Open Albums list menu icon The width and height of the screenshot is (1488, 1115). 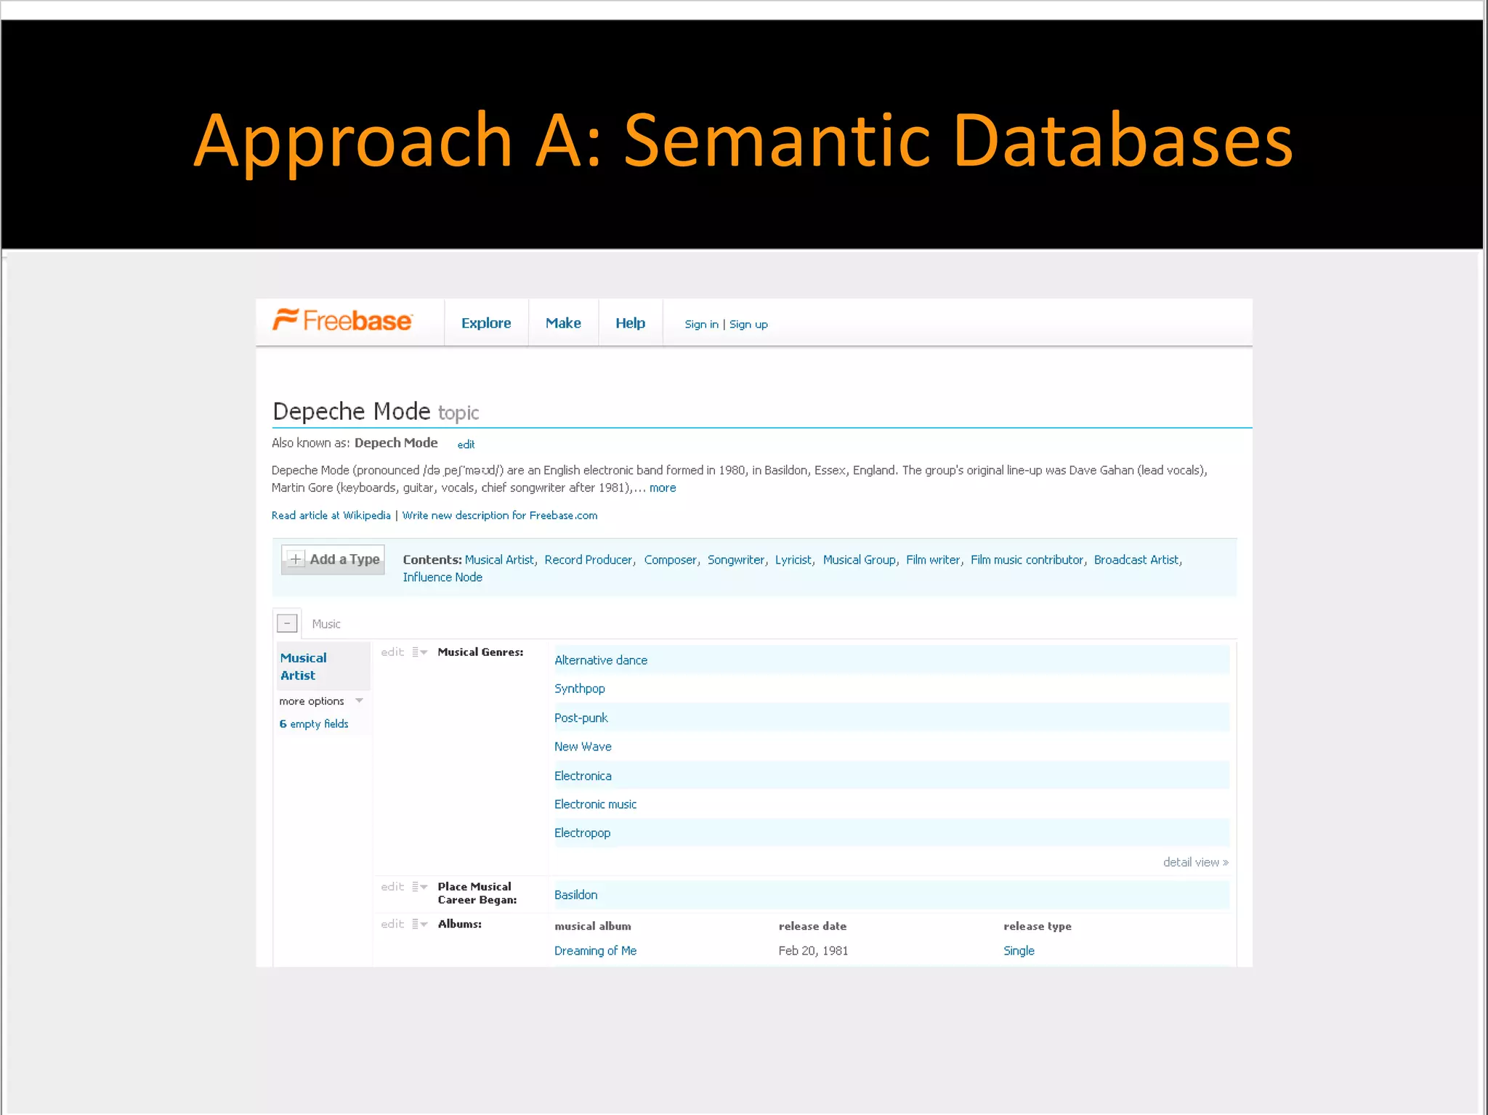(x=419, y=924)
